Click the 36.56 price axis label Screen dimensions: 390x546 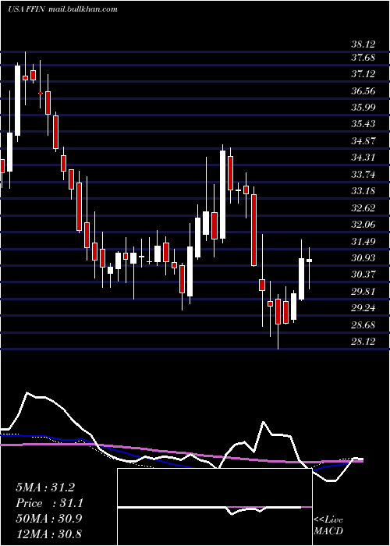[x=363, y=91]
